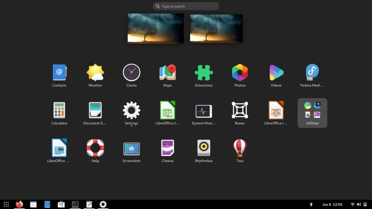The height and width of the screenshot is (209, 372).
Task: Open Software from the dock
Action: coord(61,204)
